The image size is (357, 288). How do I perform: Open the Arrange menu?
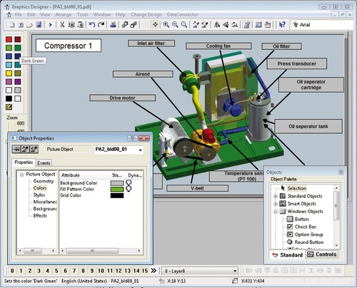click(64, 15)
